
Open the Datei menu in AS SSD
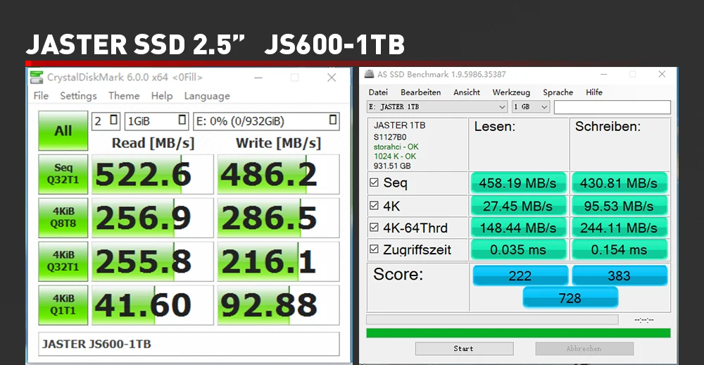(378, 92)
